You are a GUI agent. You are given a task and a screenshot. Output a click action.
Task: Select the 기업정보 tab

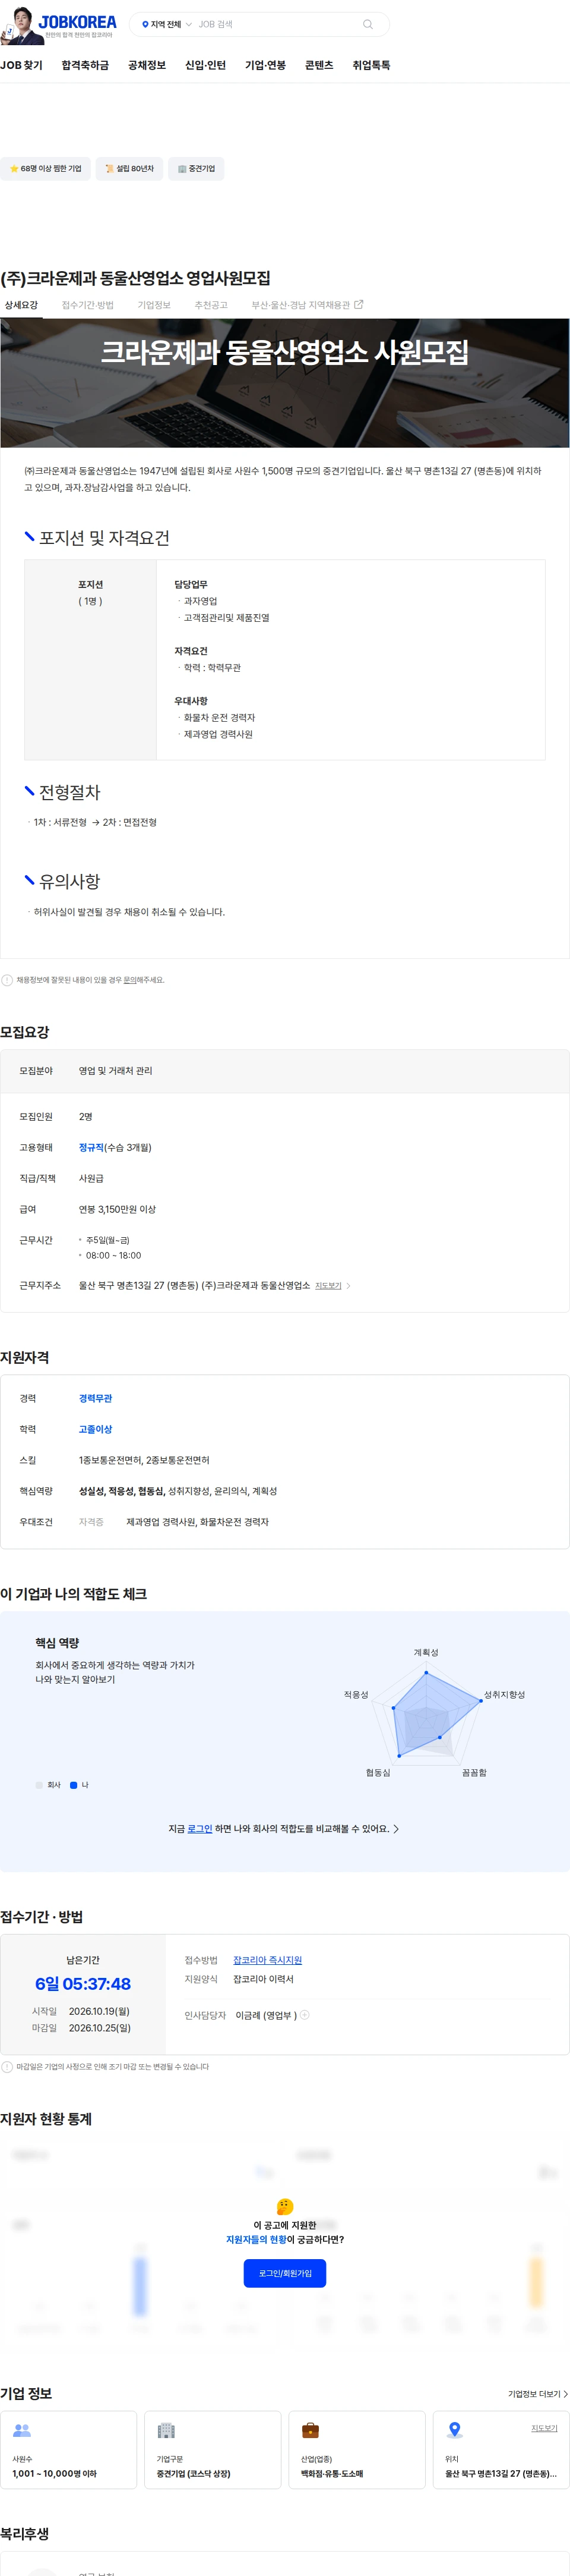pyautogui.click(x=154, y=305)
